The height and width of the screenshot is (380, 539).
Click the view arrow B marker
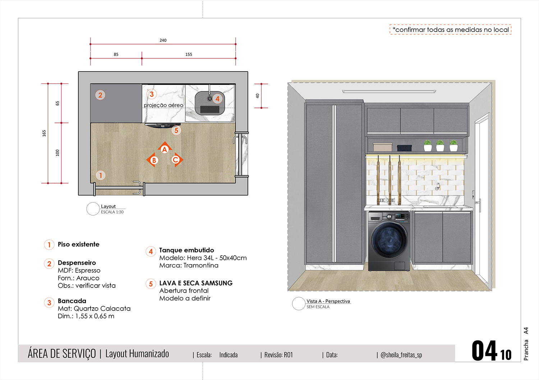coord(154,160)
